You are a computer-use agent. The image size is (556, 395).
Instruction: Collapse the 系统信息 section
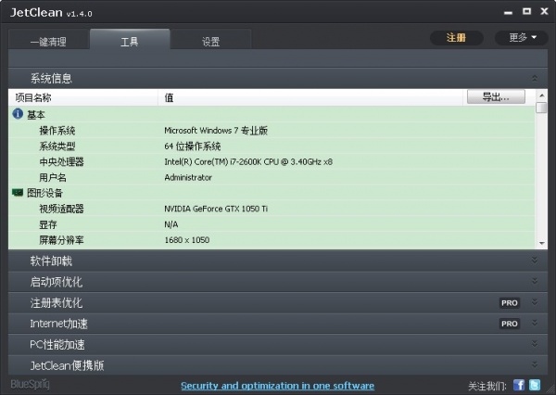pos(534,79)
